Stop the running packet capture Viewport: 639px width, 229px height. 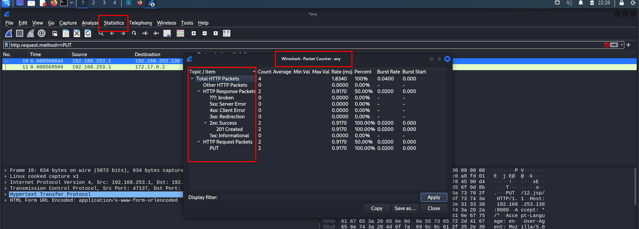[x=20, y=33]
